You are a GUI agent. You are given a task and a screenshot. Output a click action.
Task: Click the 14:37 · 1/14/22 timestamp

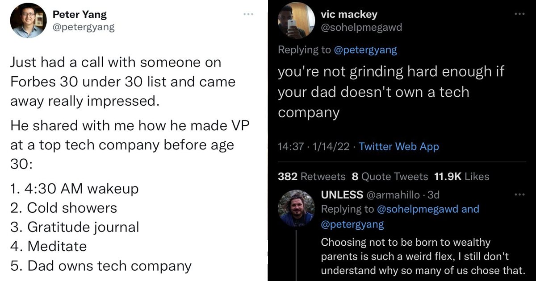click(314, 147)
